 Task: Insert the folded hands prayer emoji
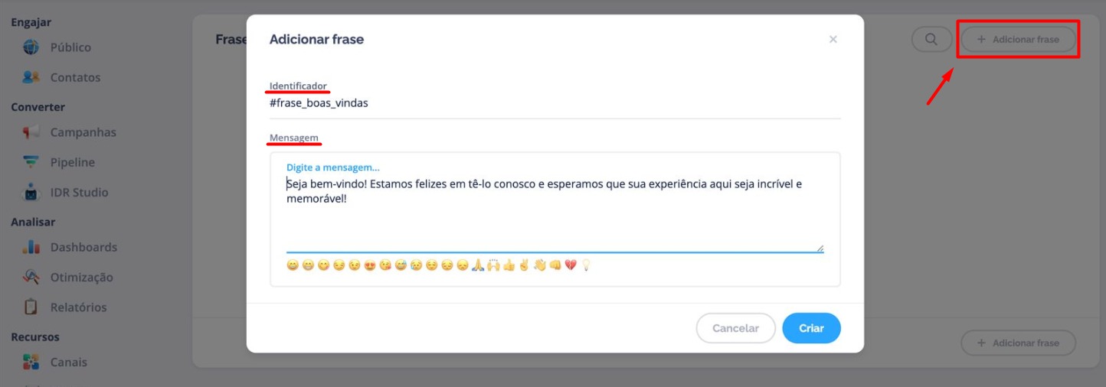(x=478, y=265)
